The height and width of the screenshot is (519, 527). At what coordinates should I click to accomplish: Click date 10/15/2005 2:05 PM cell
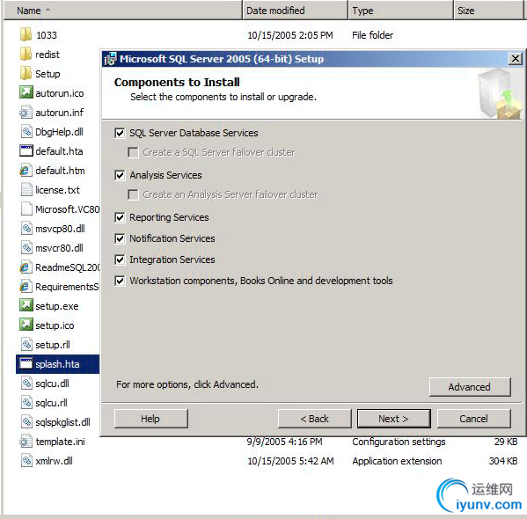[x=290, y=35]
